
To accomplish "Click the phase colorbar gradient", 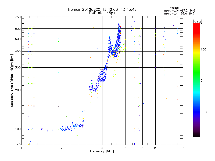I will click(197, 80).
